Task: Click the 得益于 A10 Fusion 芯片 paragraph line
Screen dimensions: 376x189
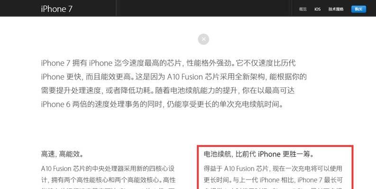Action: coord(273,169)
